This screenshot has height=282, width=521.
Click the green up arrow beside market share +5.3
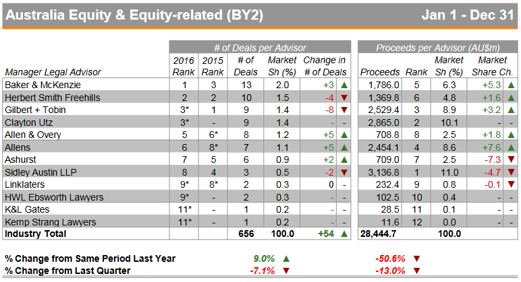512,85
